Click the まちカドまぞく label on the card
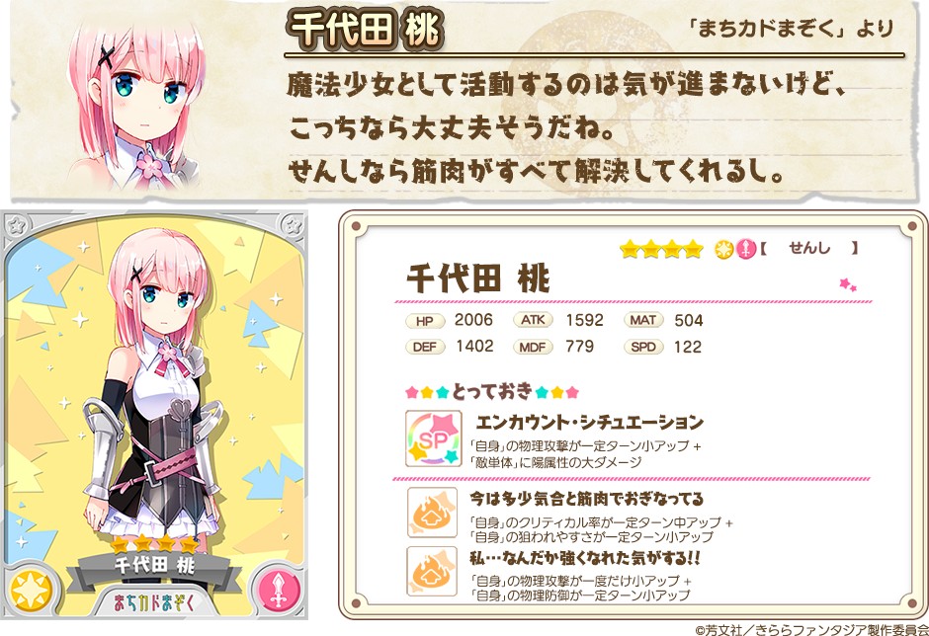 (154, 601)
